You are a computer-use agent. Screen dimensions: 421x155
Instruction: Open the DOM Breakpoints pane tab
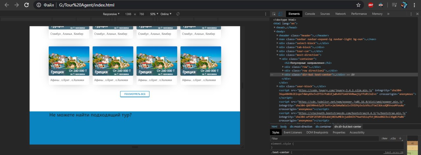(x=317, y=132)
